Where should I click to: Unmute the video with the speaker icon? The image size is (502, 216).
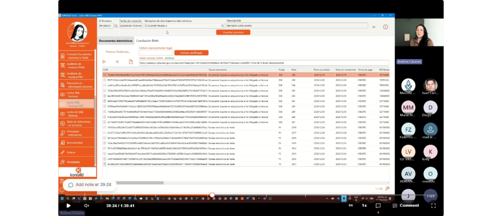click(87, 206)
